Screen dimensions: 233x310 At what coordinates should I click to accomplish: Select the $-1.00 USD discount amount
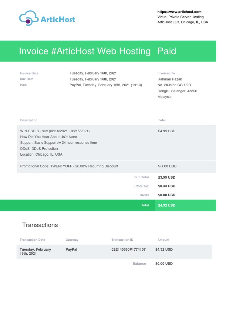pos(167,166)
